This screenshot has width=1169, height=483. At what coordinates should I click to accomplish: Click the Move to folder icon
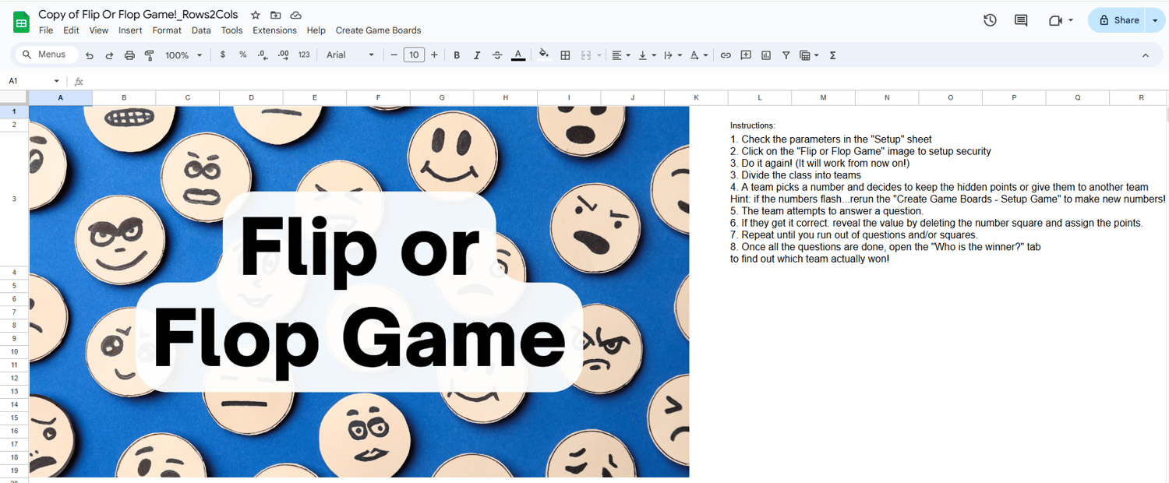pos(276,15)
